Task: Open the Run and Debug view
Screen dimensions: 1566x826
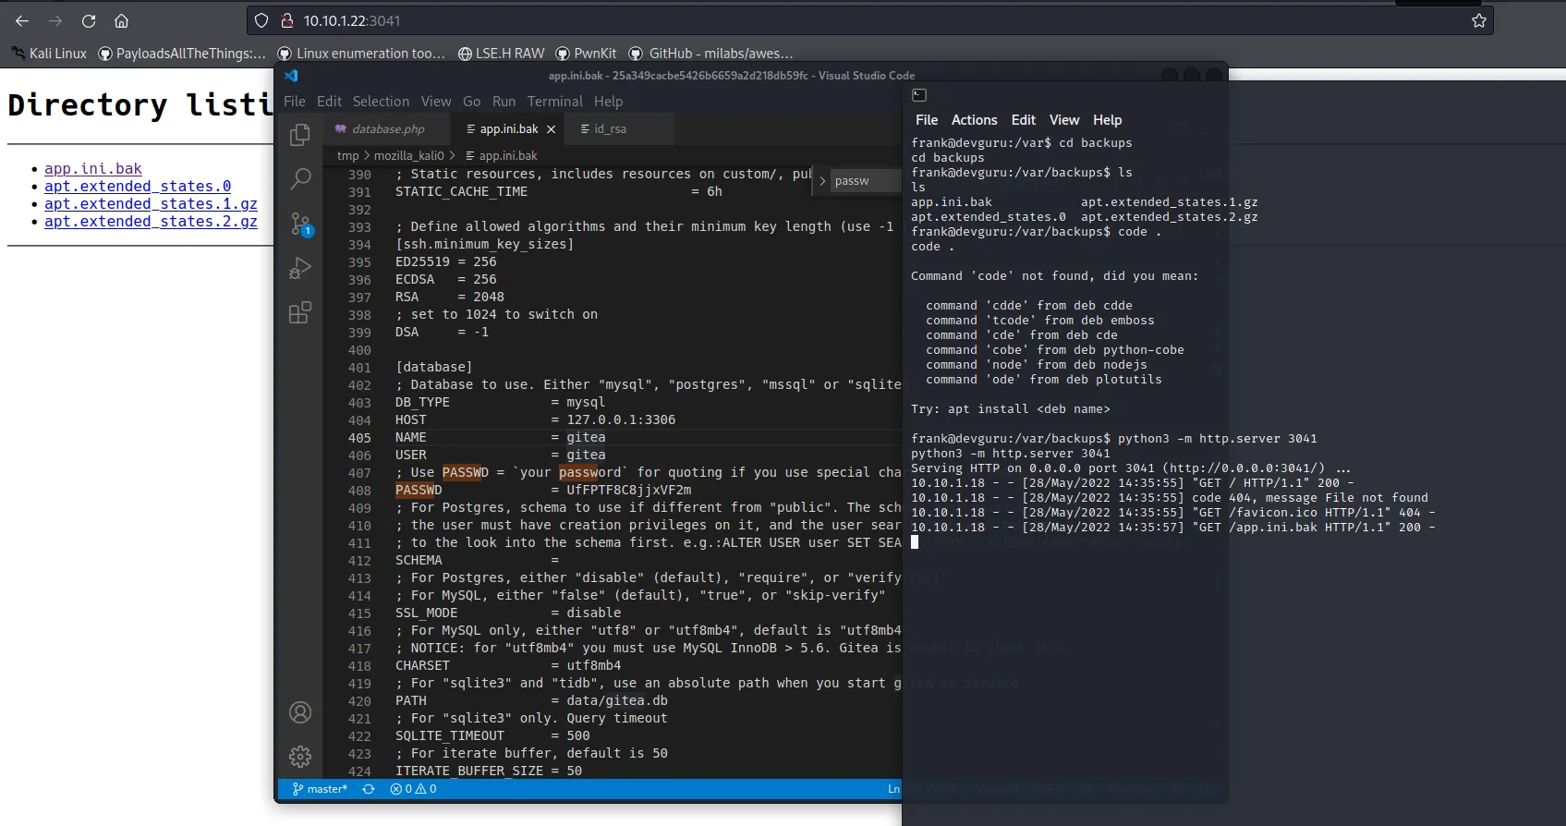Action: click(x=300, y=268)
